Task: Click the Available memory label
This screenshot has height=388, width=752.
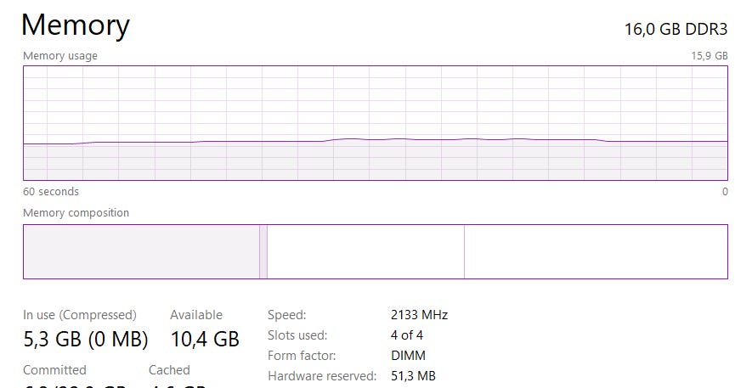Action: (196, 315)
